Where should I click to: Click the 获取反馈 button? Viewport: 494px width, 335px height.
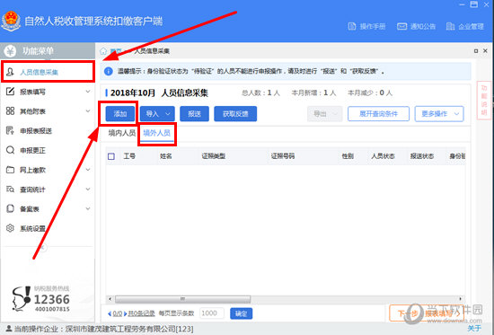235,113
